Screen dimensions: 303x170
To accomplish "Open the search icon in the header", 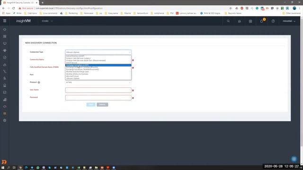I will (x=228, y=21).
